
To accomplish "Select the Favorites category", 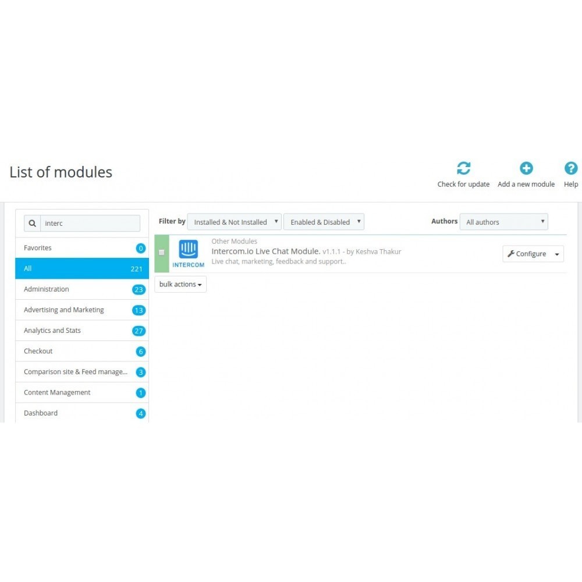I will coord(82,248).
